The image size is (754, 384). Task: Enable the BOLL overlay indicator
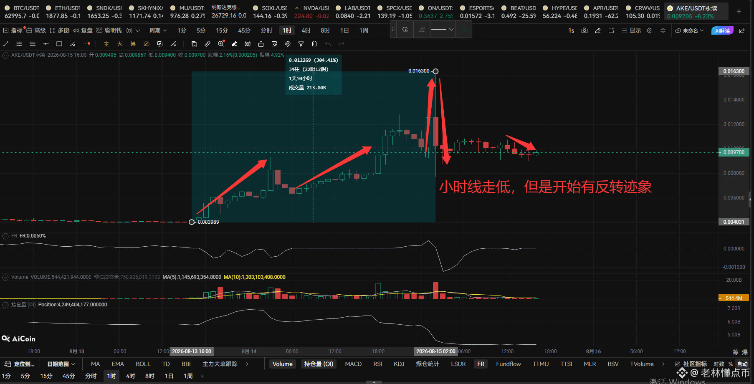(143, 364)
